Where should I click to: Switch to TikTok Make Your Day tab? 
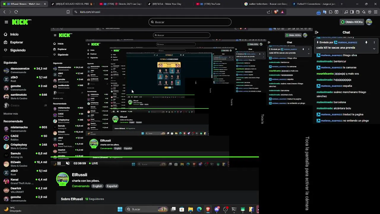(168, 4)
